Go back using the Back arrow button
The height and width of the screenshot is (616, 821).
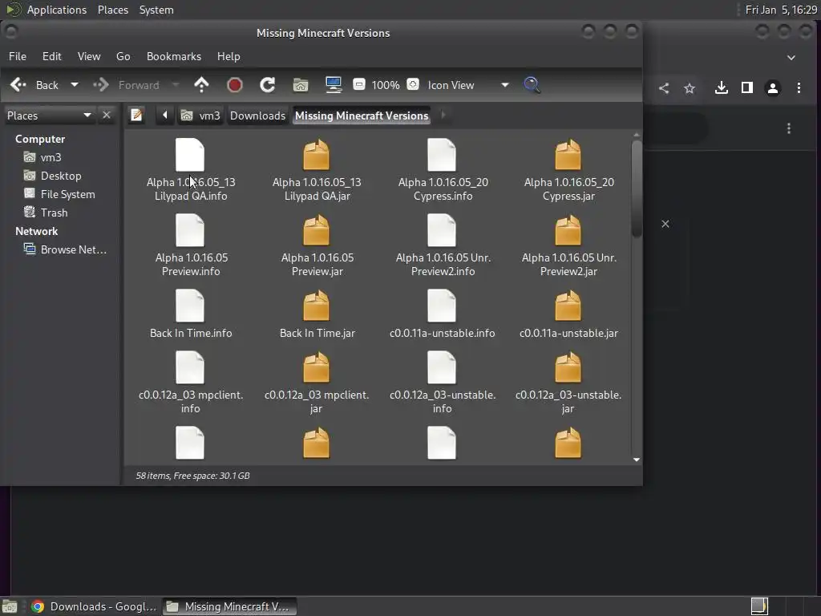(x=34, y=85)
